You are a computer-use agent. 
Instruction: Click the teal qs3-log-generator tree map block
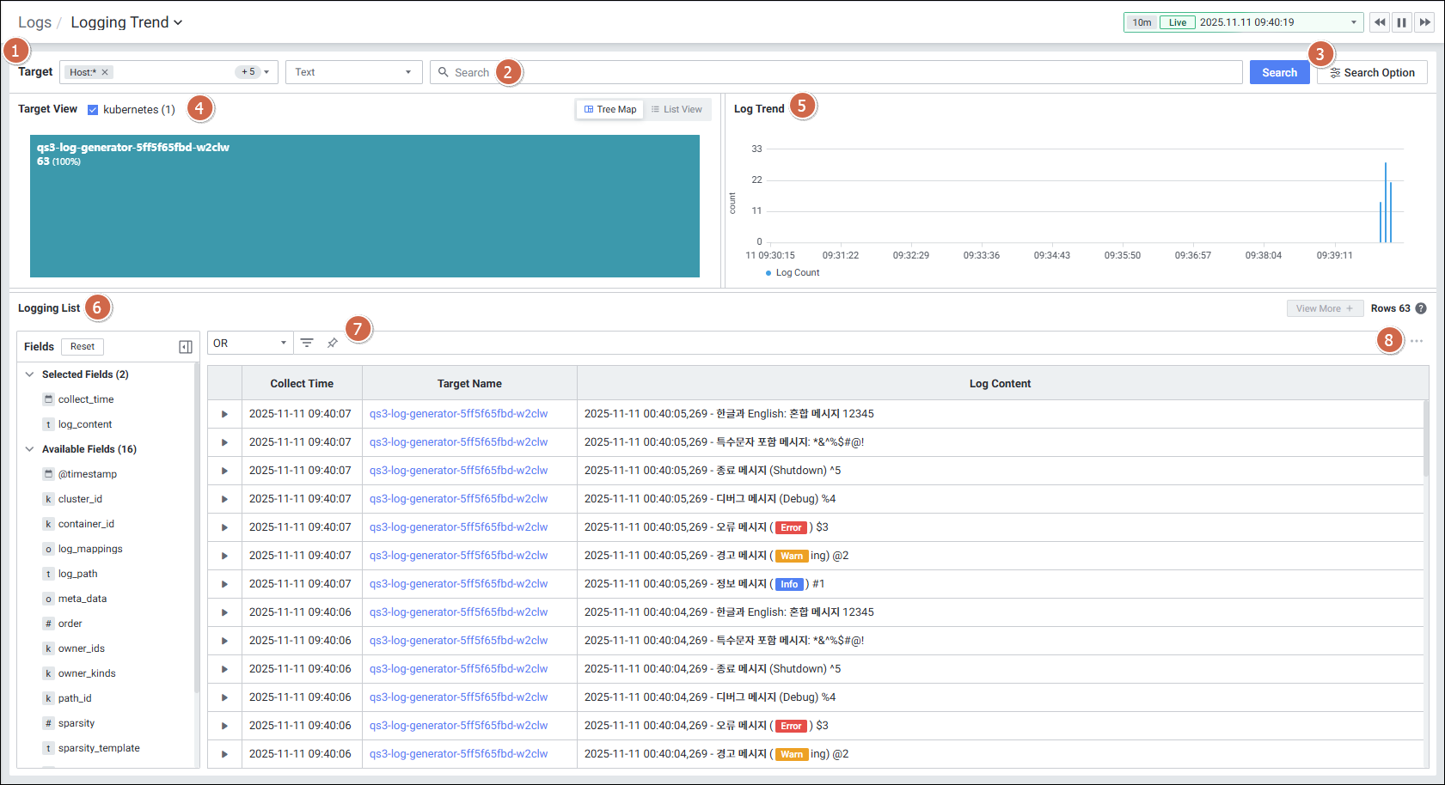[364, 215]
